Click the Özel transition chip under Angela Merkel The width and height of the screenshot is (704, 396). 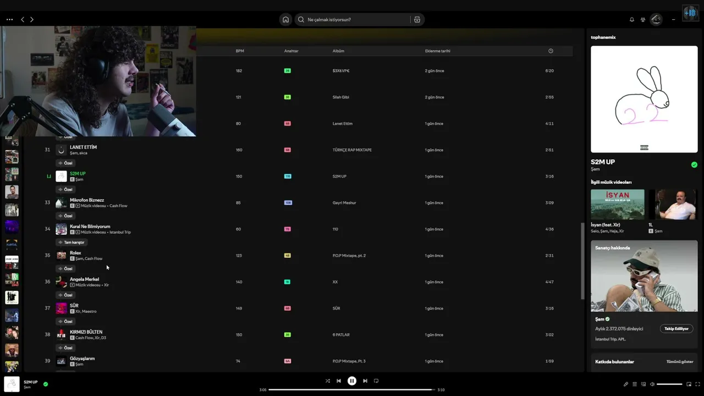click(x=65, y=295)
